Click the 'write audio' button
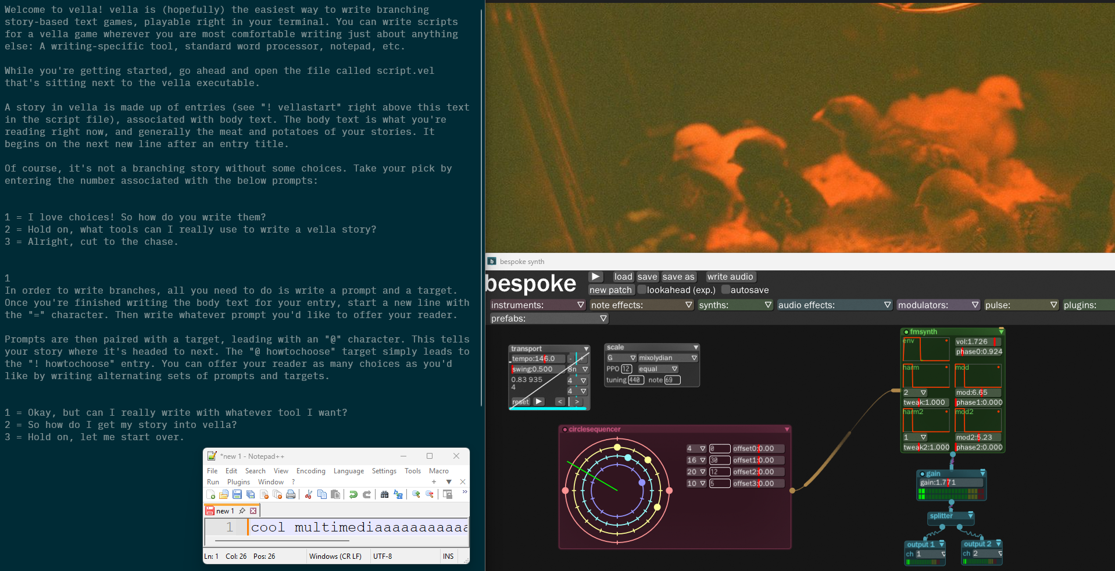 tap(730, 277)
